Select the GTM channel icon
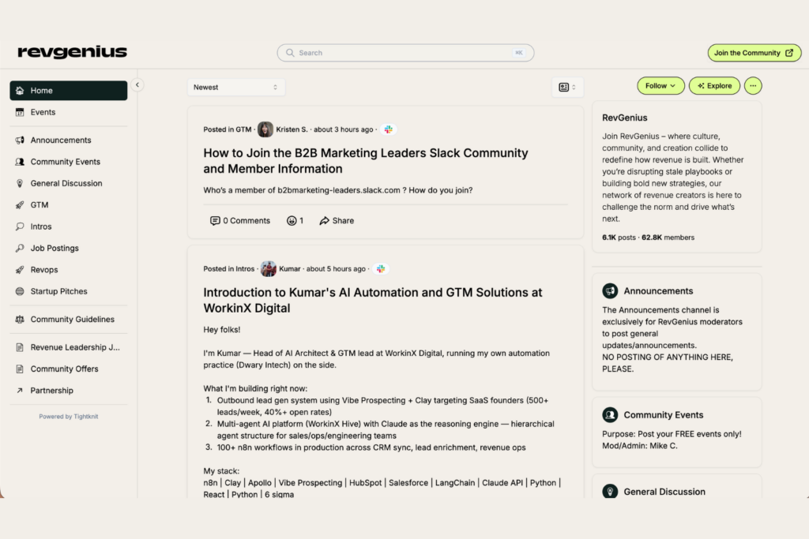809x539 pixels. point(21,204)
